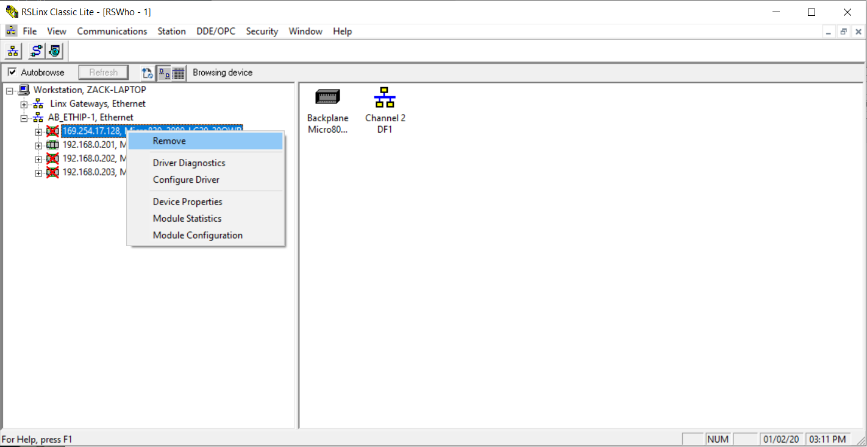This screenshot has width=867, height=447.
Task: Select the Workstation, ZACK-LAPTOP tree label
Action: (90, 90)
